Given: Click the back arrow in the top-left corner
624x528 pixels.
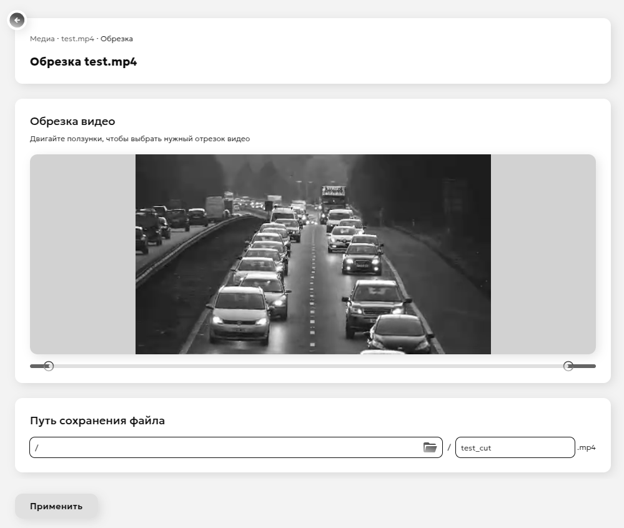Looking at the screenshot, I should tap(16, 20).
